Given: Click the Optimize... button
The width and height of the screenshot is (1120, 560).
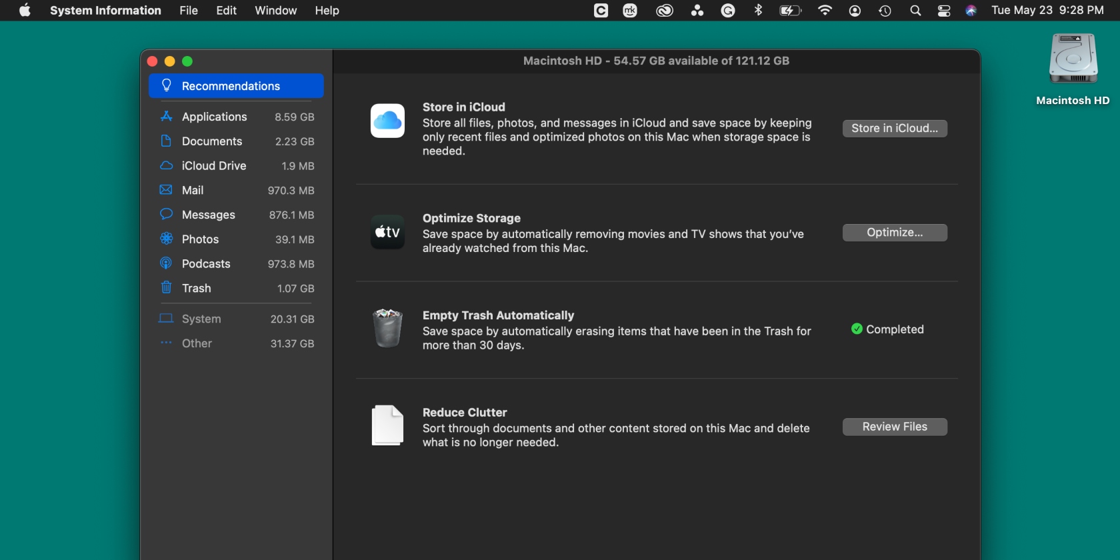Looking at the screenshot, I should tap(895, 232).
